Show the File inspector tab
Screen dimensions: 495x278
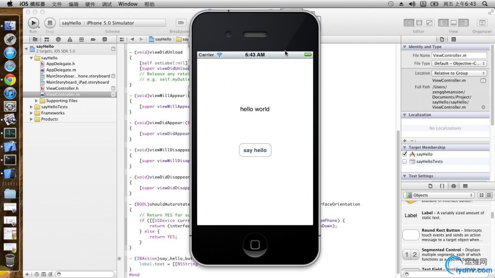(x=442, y=40)
